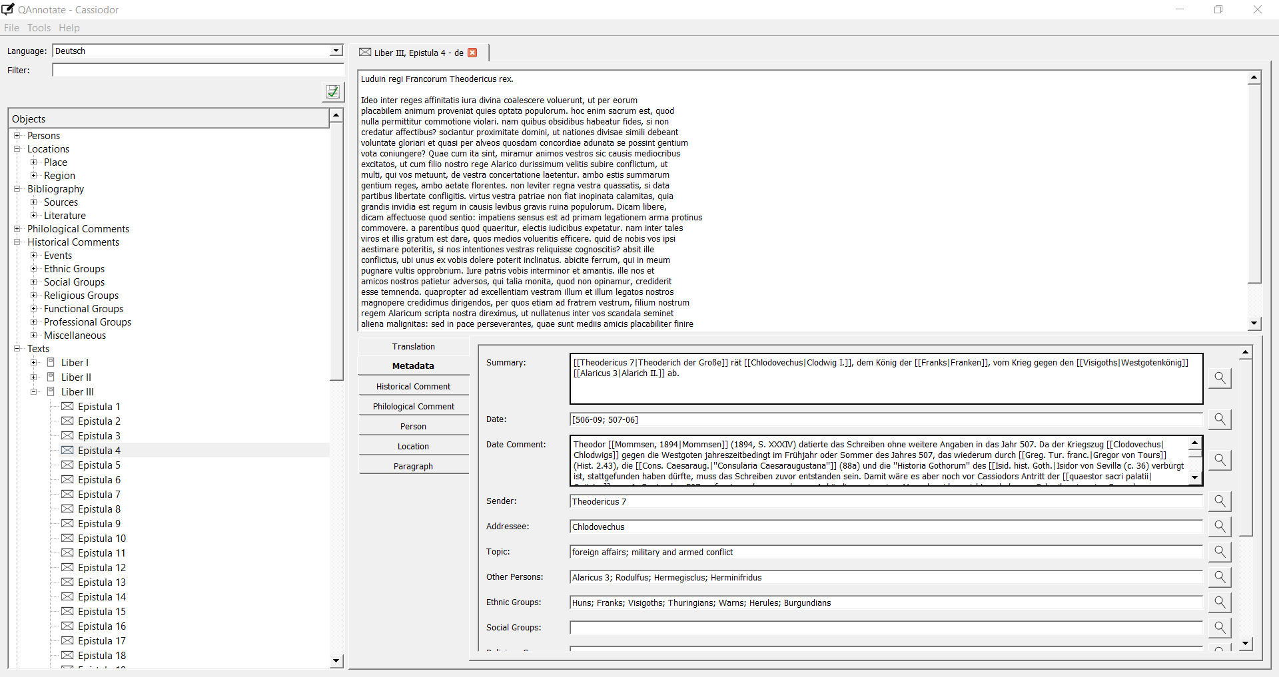Click envelope icon in the open document tab
This screenshot has width=1279, height=677.
(365, 53)
